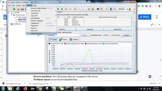The image size is (162, 91).
Task: Click the Open file folder icon
Action: pyautogui.click(x=18, y=9)
